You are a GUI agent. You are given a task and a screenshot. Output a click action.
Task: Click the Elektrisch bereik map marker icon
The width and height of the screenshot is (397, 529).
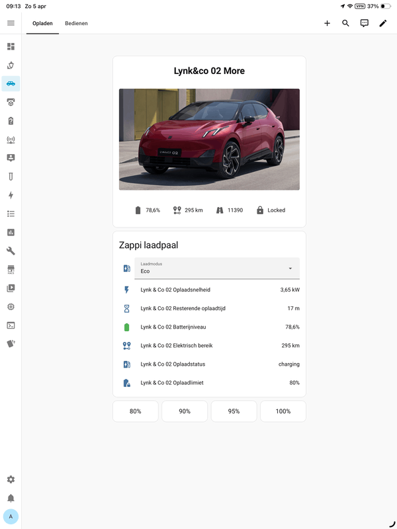pos(126,345)
